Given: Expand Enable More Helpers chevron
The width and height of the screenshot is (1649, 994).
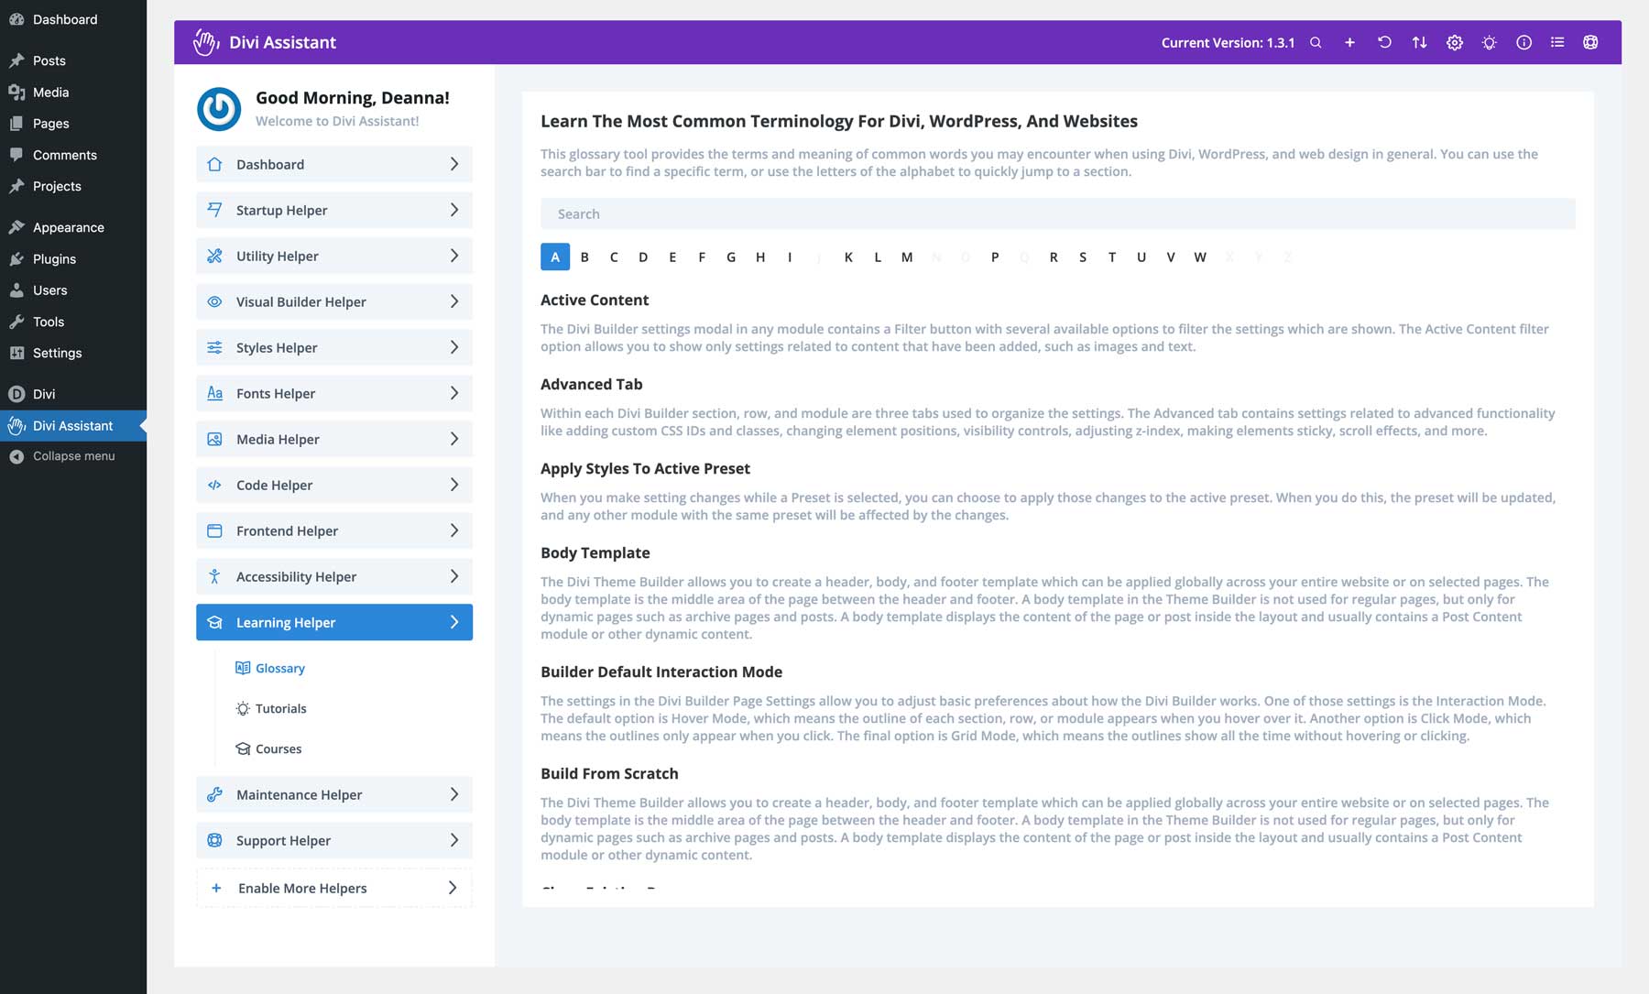Looking at the screenshot, I should [x=453, y=888].
